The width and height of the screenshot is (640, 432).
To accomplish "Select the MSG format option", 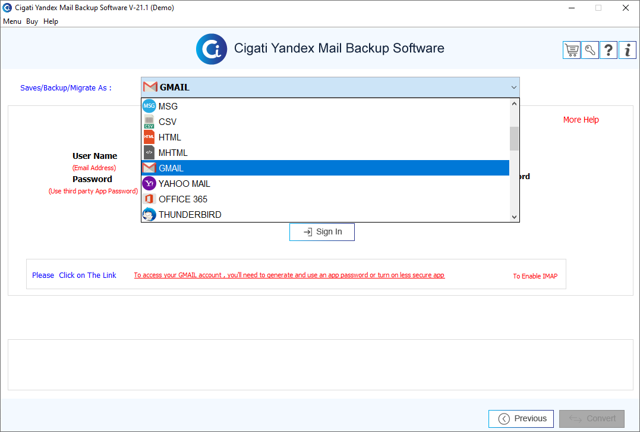I will click(325, 107).
